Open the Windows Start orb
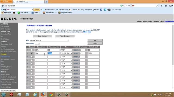This screenshot has width=174, height=97. coord(4,95)
